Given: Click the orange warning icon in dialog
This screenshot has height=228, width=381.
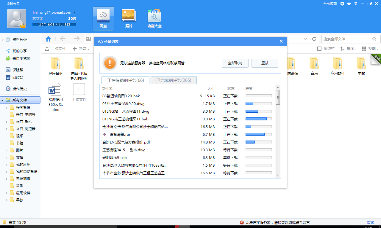Looking at the screenshot, I should pos(110,63).
